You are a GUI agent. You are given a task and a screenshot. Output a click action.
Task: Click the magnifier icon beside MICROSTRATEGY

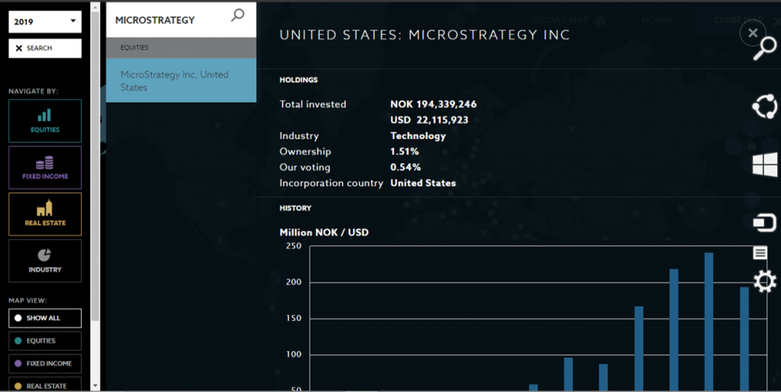click(x=238, y=15)
